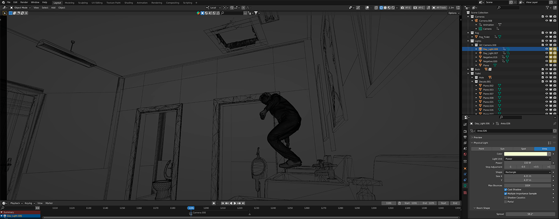Open the Light Unit dropdown

[x=527, y=159]
